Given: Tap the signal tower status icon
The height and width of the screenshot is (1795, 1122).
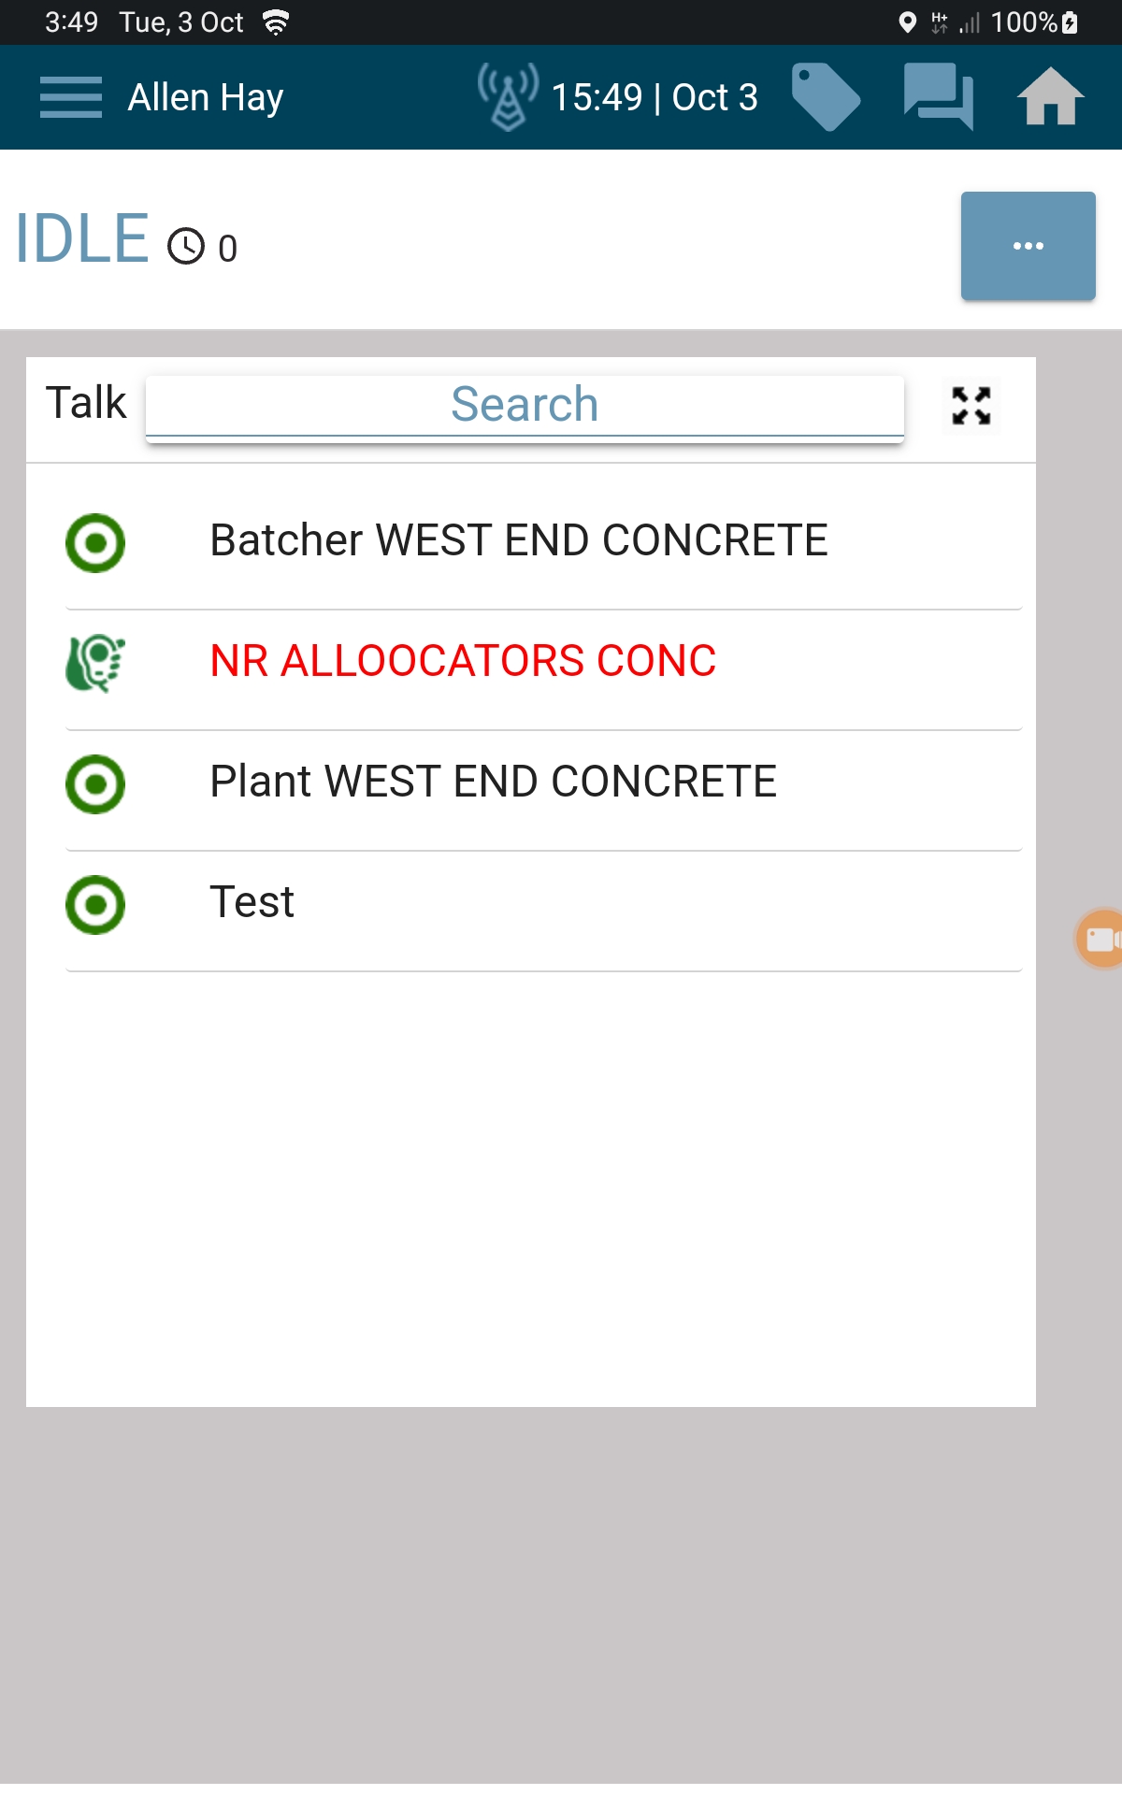Looking at the screenshot, I should point(508,97).
